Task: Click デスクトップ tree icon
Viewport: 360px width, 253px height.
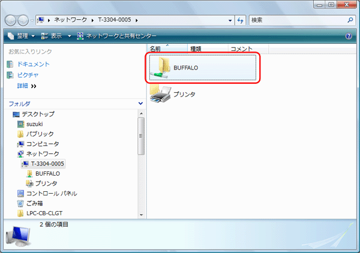Action: point(16,115)
